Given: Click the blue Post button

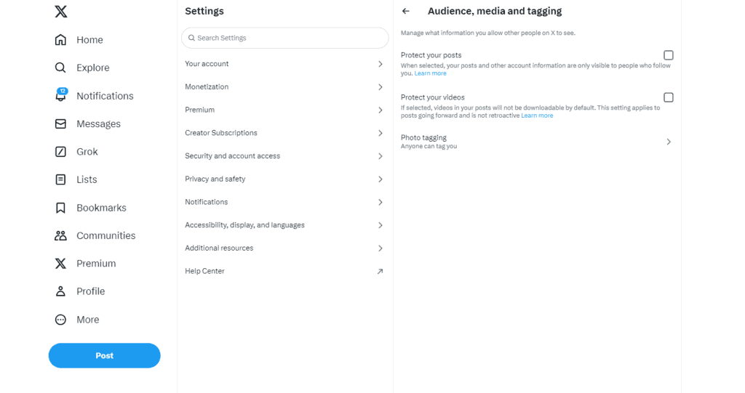Looking at the screenshot, I should point(104,356).
